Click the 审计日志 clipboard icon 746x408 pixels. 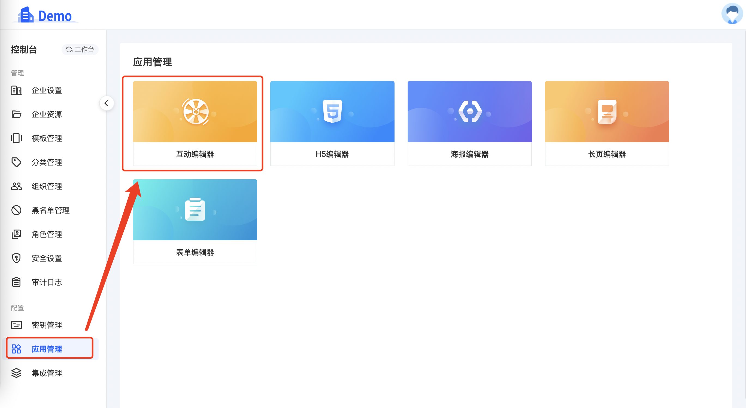point(16,282)
